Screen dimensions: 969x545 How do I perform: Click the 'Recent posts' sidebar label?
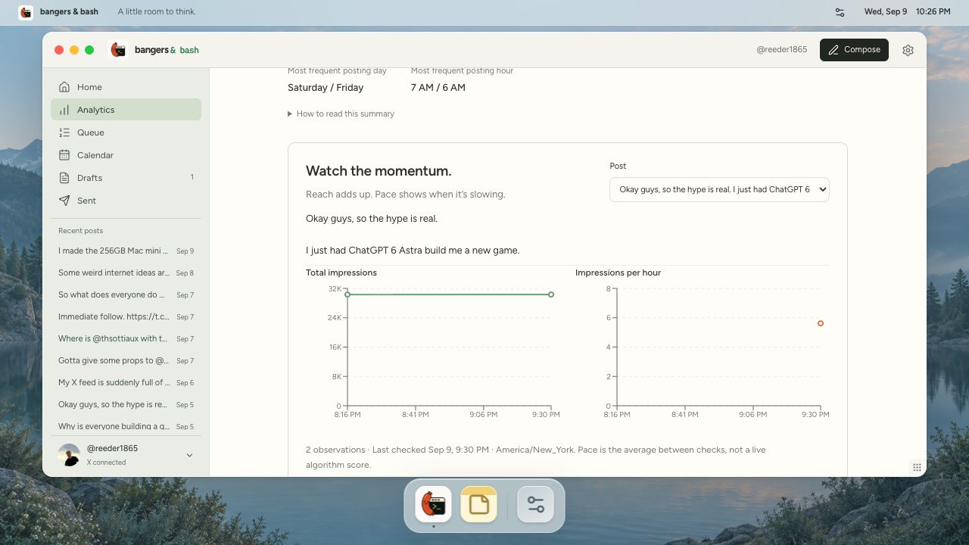pyautogui.click(x=80, y=231)
